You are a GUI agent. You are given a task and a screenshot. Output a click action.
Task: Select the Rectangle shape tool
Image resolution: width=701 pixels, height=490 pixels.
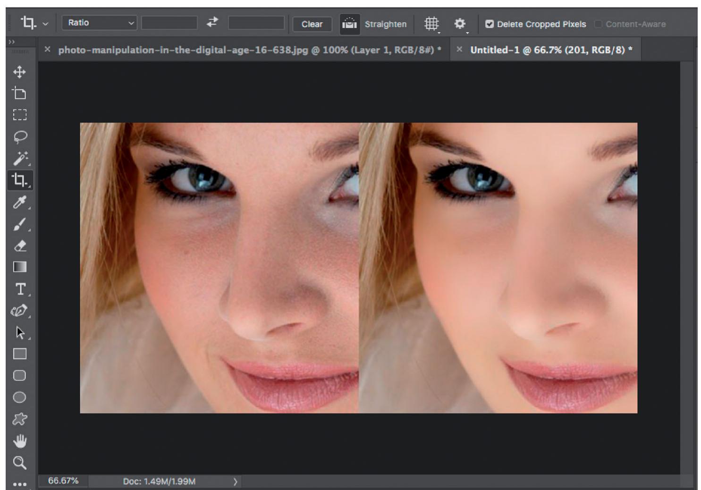(x=19, y=354)
